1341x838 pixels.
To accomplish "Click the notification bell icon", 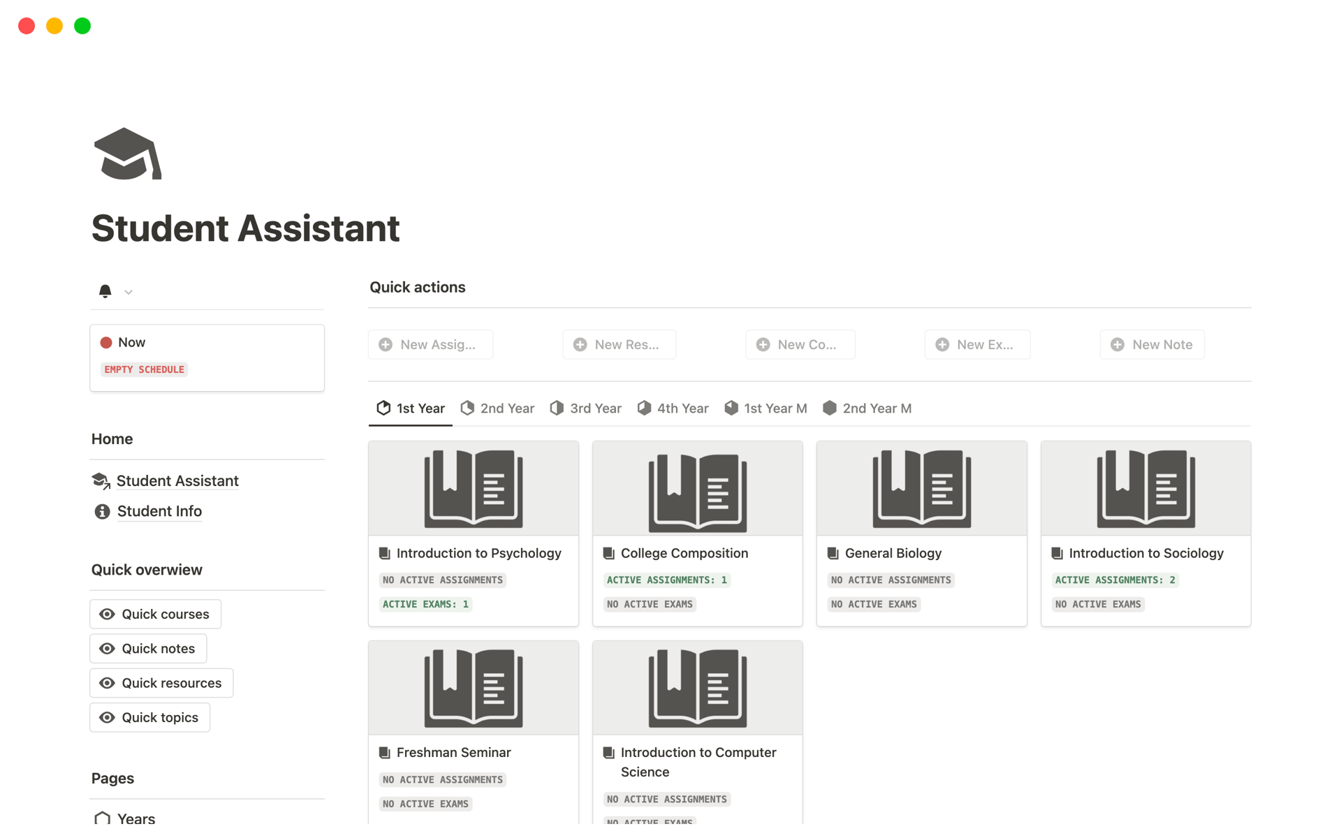I will pos(105,291).
